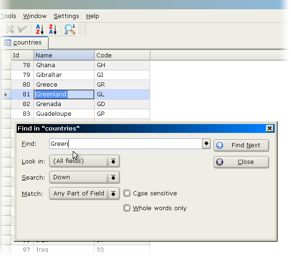The width and height of the screenshot is (291, 256).
Task: Sort ascending with the A-Z icon
Action: point(39,29)
